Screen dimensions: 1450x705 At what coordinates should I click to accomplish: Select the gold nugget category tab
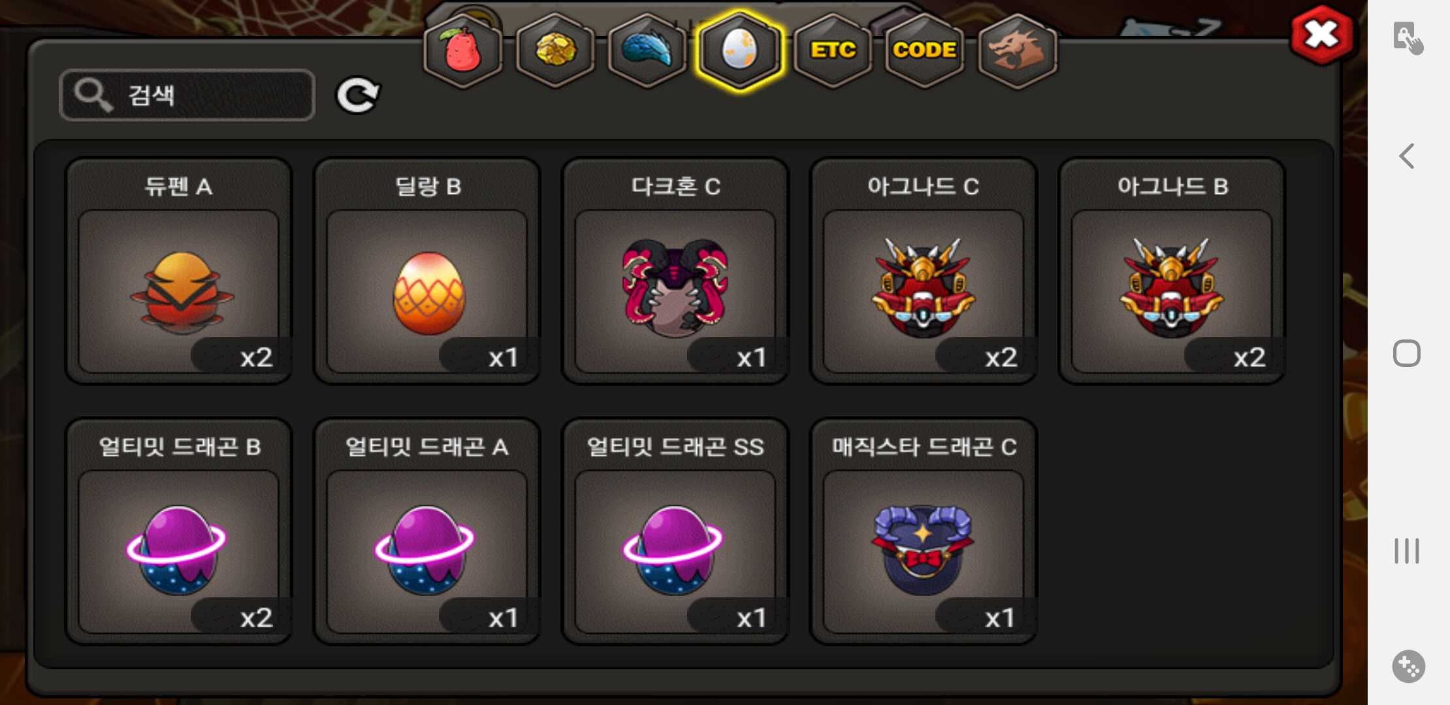pos(555,51)
